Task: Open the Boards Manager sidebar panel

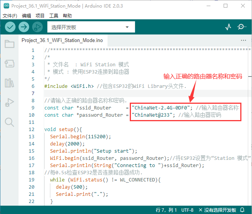Action: [x=9, y=63]
